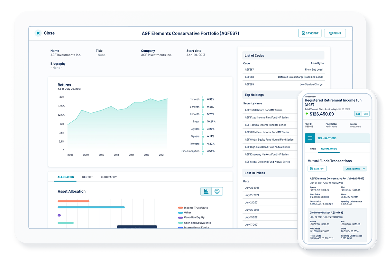Click the Print button

pos(335,33)
